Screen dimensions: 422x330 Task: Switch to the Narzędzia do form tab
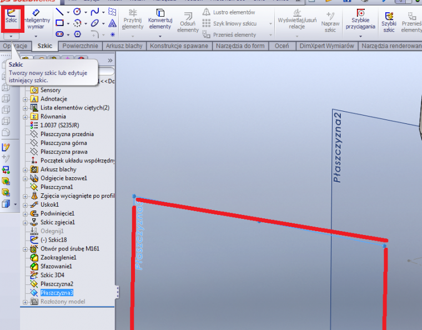(x=240, y=46)
